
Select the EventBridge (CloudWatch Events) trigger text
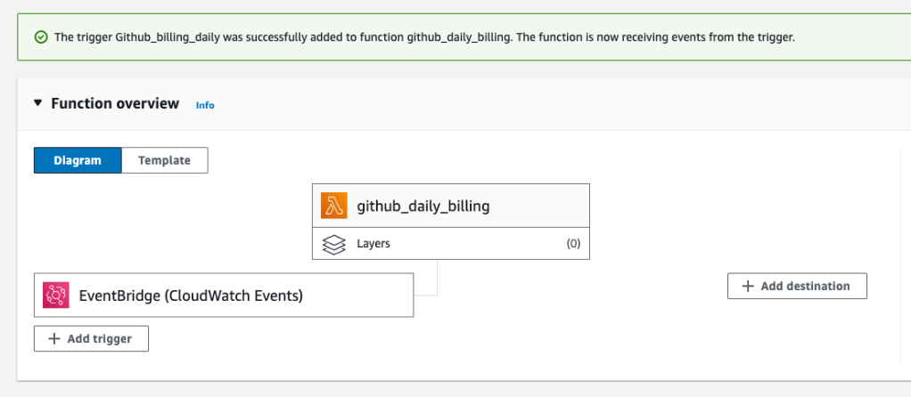pos(191,296)
